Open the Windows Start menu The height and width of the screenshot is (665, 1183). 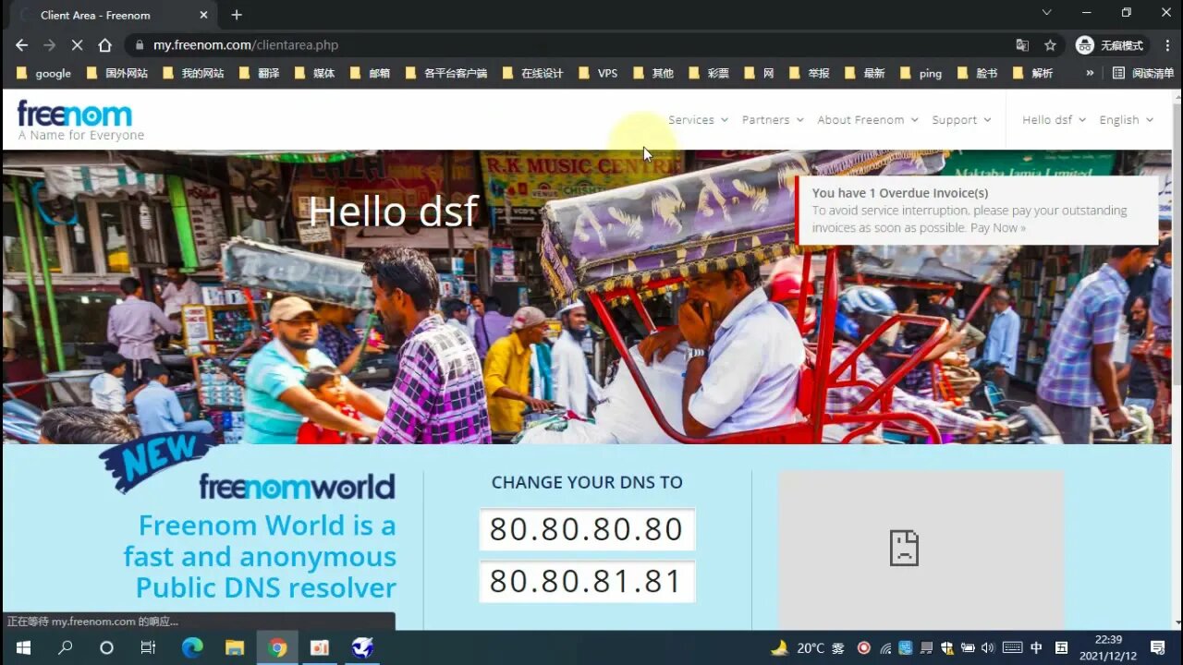(23, 647)
